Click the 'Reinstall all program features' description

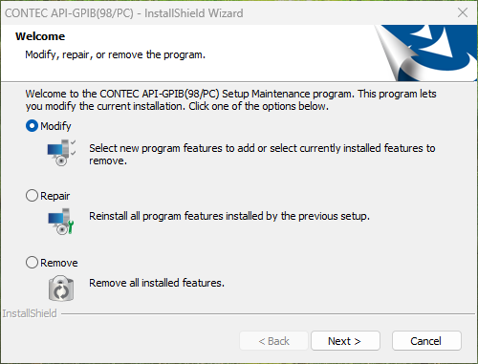pos(229,216)
